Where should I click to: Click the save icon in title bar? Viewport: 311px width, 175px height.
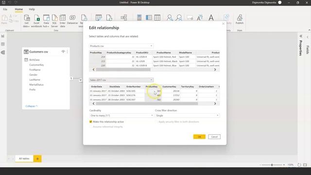click(3, 2)
